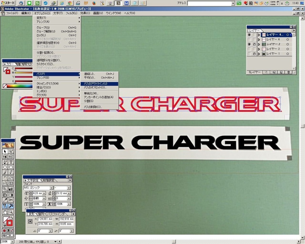Pick a color from the spectrum bar

point(19,86)
